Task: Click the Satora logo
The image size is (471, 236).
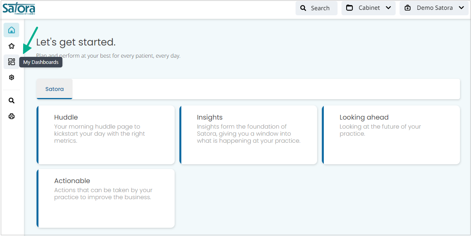Action: tap(19, 8)
